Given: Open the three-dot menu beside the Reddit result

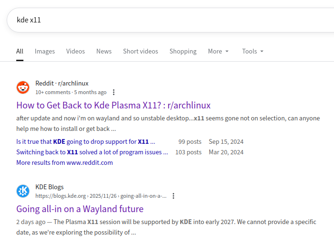Looking at the screenshot, I should (x=114, y=92).
